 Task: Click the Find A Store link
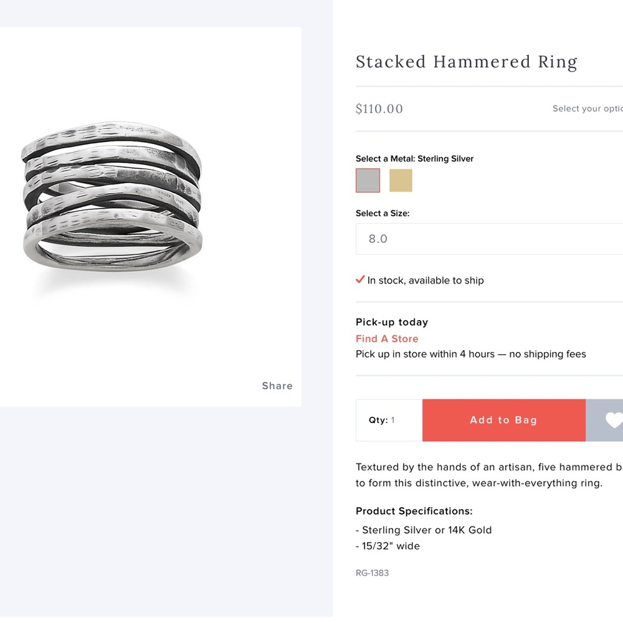[x=387, y=338]
